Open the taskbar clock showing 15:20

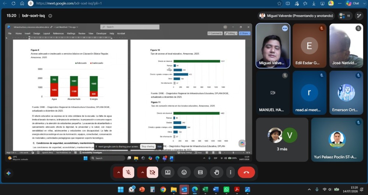click(x=350, y=190)
